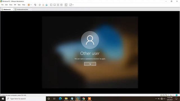Open the Edit menu
This screenshot has height=101, width=180.
(6, 5)
